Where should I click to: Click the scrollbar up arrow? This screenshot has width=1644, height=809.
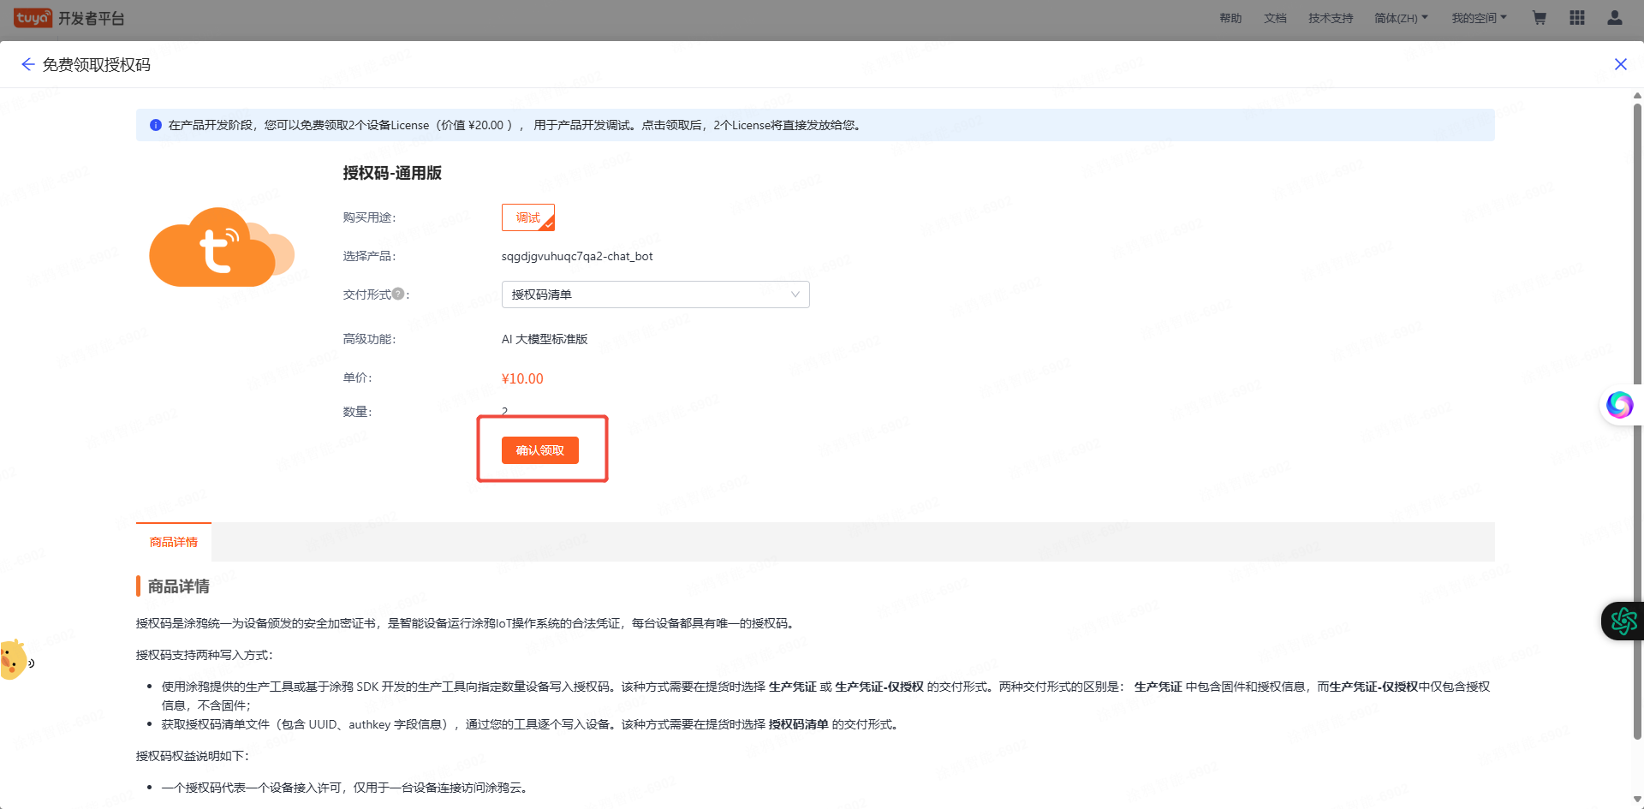pyautogui.click(x=1637, y=95)
